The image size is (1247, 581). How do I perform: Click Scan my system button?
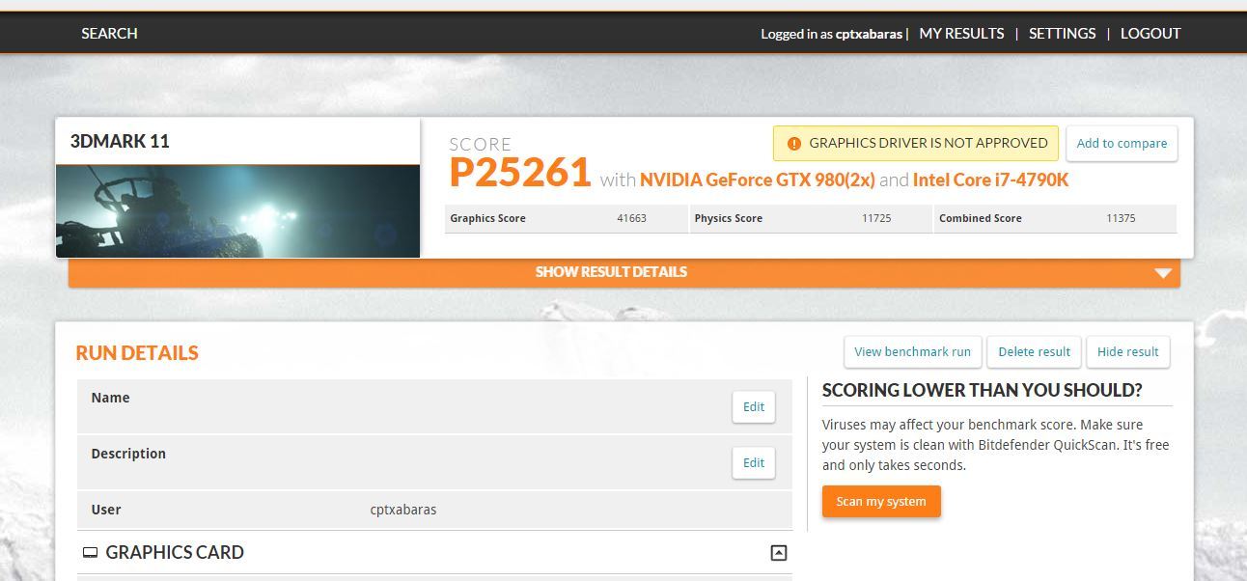[x=881, y=502]
